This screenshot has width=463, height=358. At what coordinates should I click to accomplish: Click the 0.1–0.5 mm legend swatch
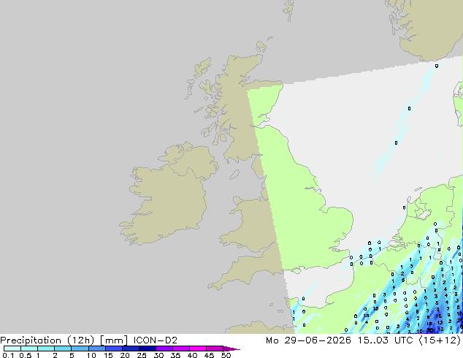click(x=12, y=349)
